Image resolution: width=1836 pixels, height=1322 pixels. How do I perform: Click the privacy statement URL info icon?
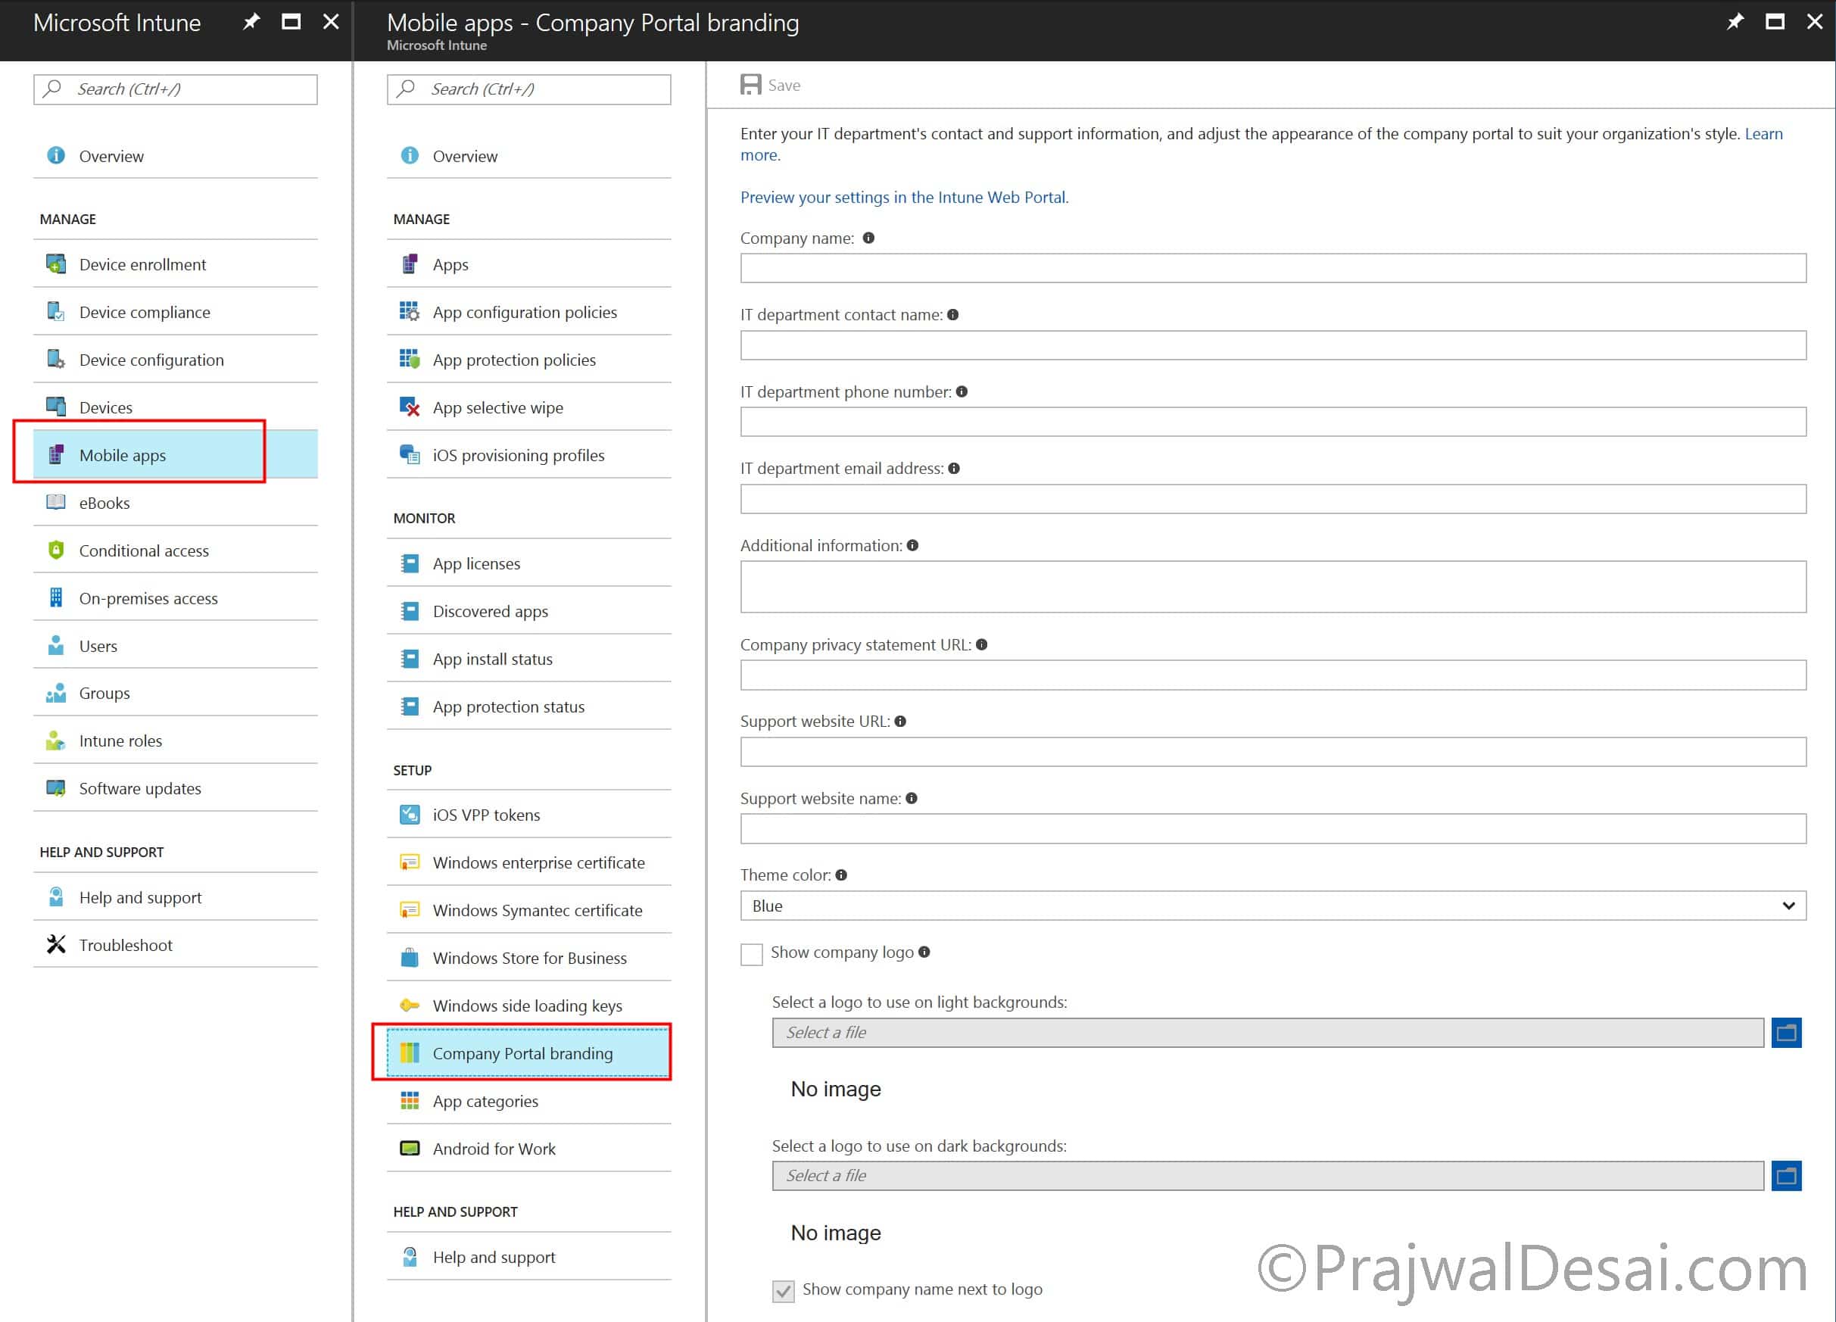(982, 645)
